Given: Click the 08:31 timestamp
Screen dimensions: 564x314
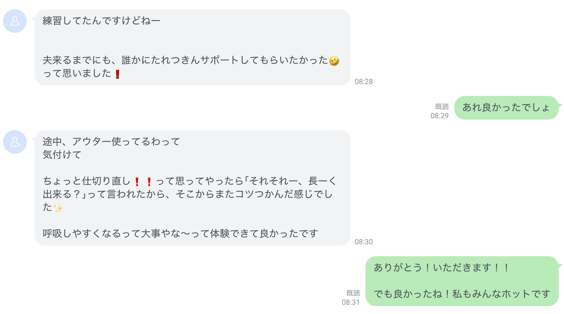Looking at the screenshot, I should click(x=351, y=302).
